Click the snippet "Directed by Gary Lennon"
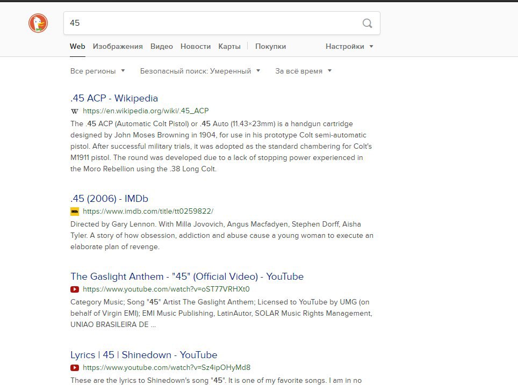This screenshot has height=385, width=518. click(x=222, y=235)
